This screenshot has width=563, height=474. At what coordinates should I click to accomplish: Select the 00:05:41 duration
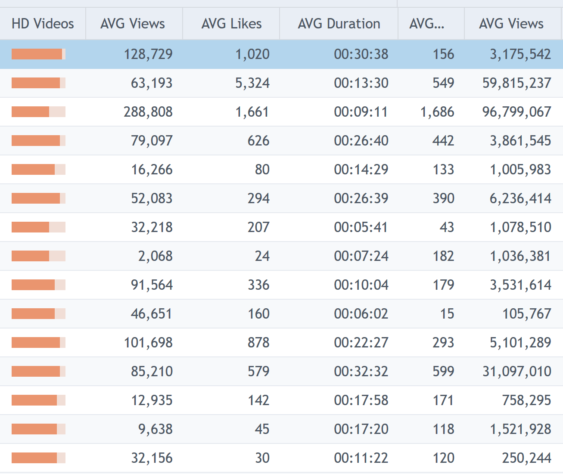click(x=361, y=227)
